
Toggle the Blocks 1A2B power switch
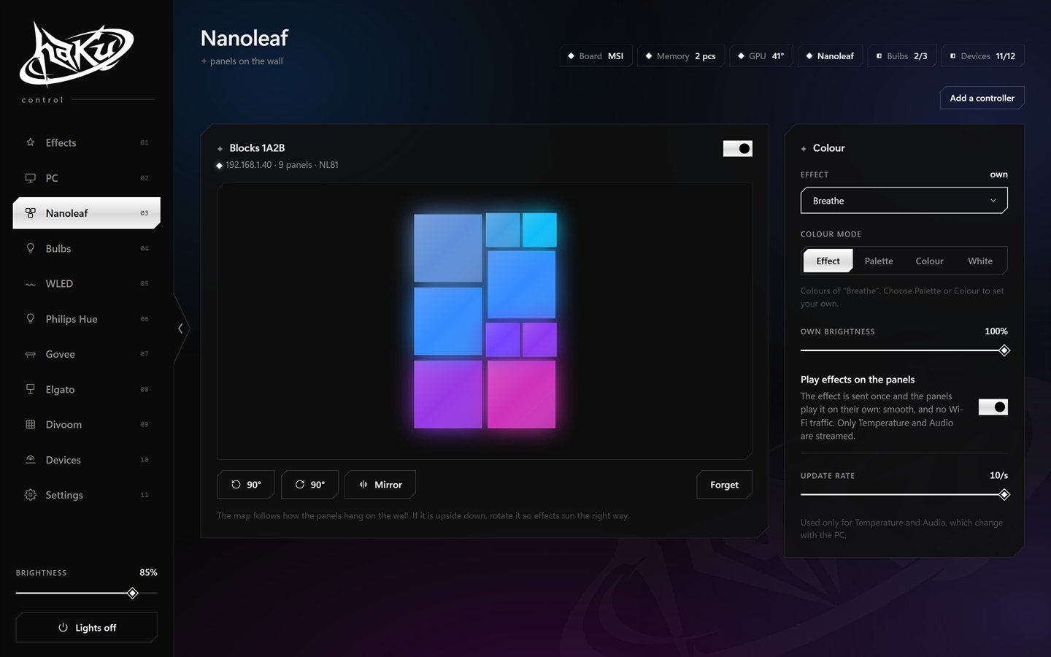(738, 149)
